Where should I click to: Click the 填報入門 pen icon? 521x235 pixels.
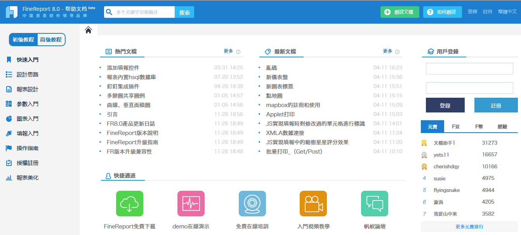coord(9,133)
